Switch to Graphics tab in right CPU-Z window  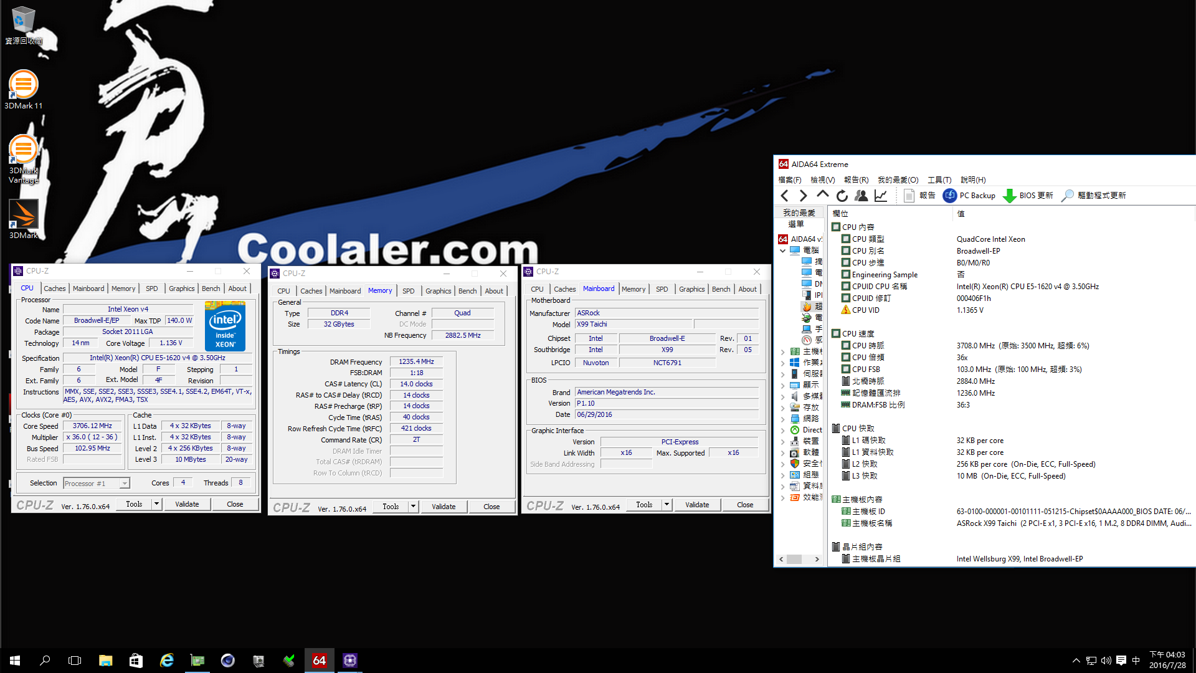pyautogui.click(x=691, y=289)
